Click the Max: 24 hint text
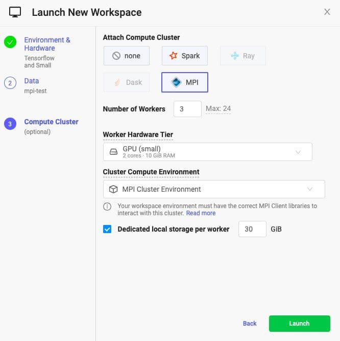The width and height of the screenshot is (340, 341). [x=218, y=108]
